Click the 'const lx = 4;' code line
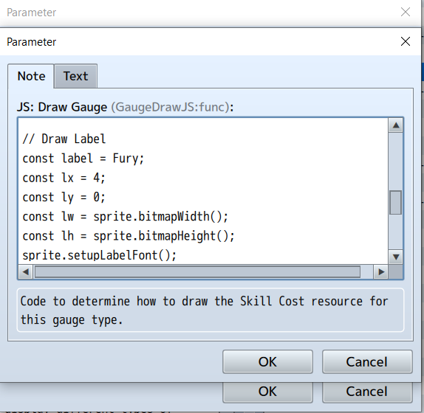This screenshot has width=424, height=413. [64, 178]
